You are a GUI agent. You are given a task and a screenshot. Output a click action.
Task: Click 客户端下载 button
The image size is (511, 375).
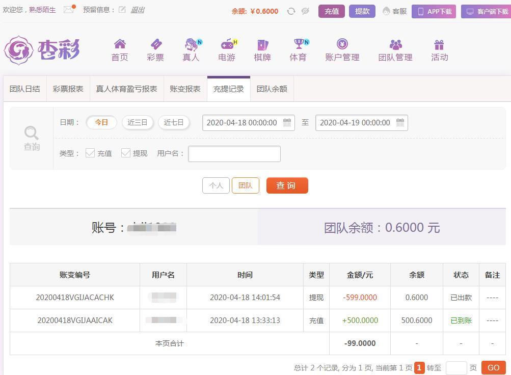(x=486, y=12)
